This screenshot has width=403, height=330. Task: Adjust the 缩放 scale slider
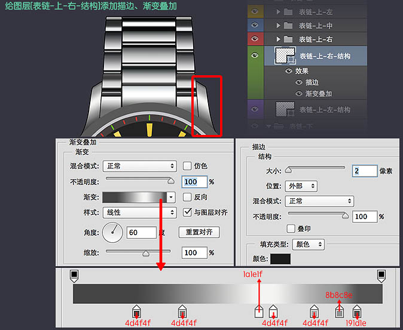click(146, 254)
